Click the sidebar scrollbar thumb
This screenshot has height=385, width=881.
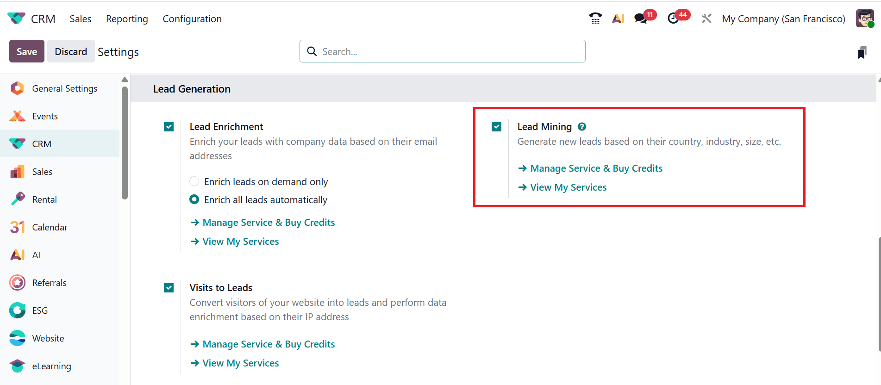pyautogui.click(x=125, y=143)
